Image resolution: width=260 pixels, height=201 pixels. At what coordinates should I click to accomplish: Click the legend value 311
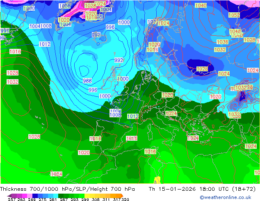pyautogui.click(x=106, y=199)
